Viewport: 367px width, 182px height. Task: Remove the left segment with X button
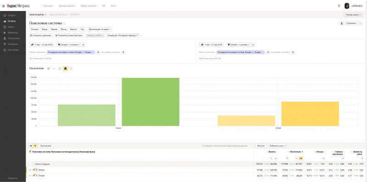(x=83, y=44)
